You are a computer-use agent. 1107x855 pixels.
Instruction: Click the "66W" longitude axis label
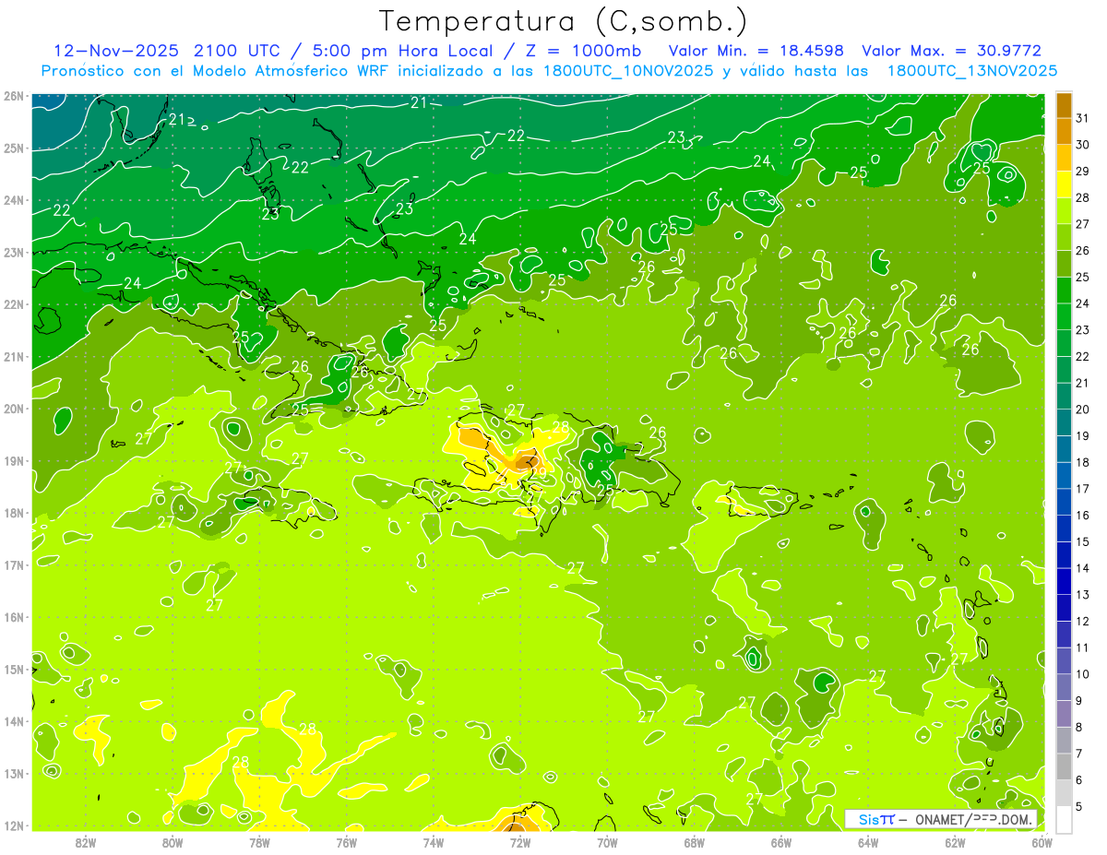click(x=780, y=842)
